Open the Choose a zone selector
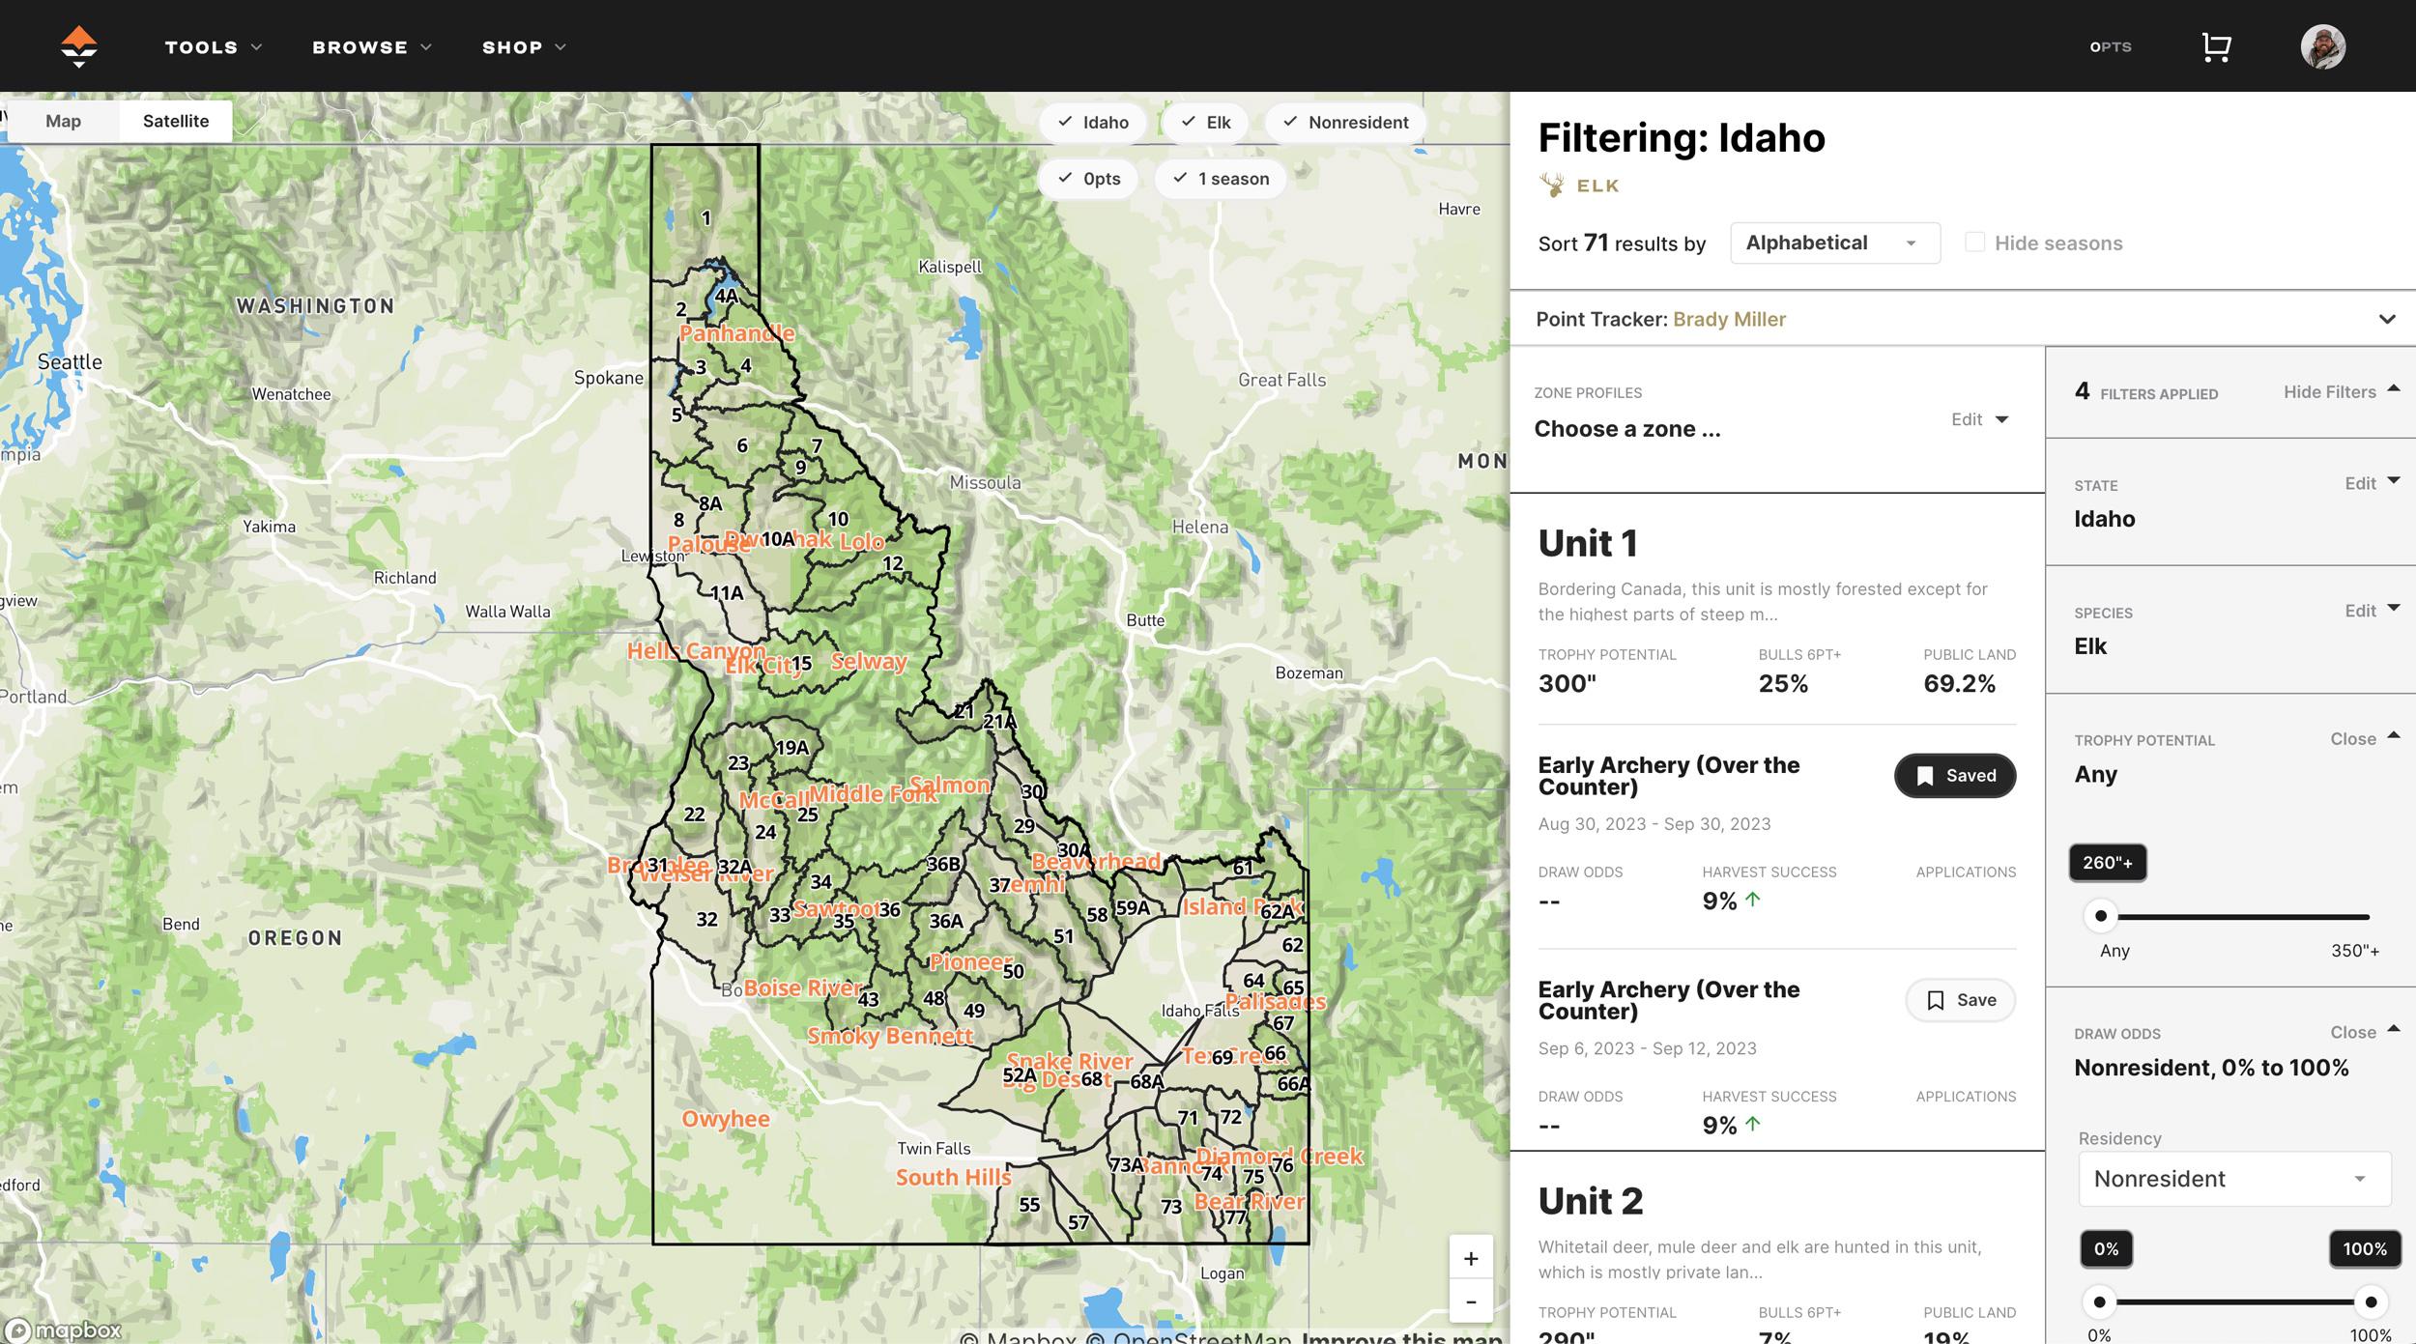 pyautogui.click(x=1628, y=428)
